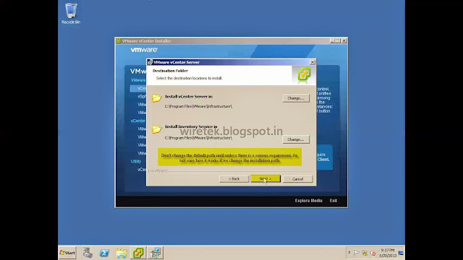The height and width of the screenshot is (260, 463).
Task: Open Windows Explorer folder icon in the taskbar
Action: tap(122, 253)
